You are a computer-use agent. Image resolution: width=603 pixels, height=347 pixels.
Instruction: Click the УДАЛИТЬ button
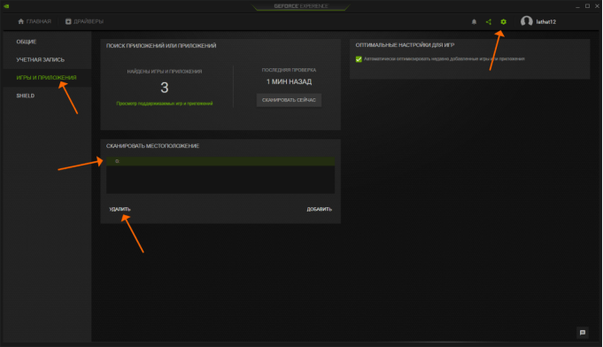click(120, 210)
